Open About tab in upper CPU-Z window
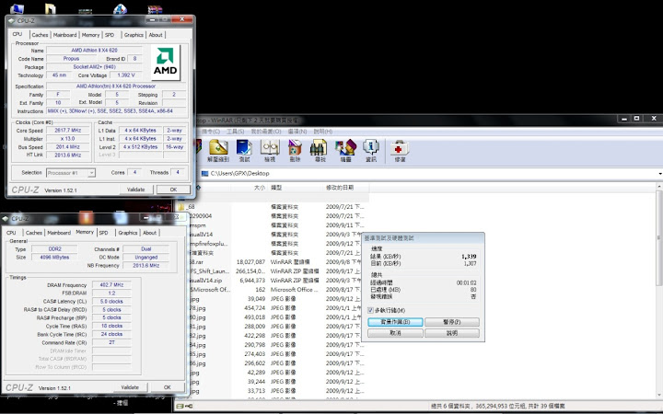Screen dimensions: 663x414 tap(156, 35)
